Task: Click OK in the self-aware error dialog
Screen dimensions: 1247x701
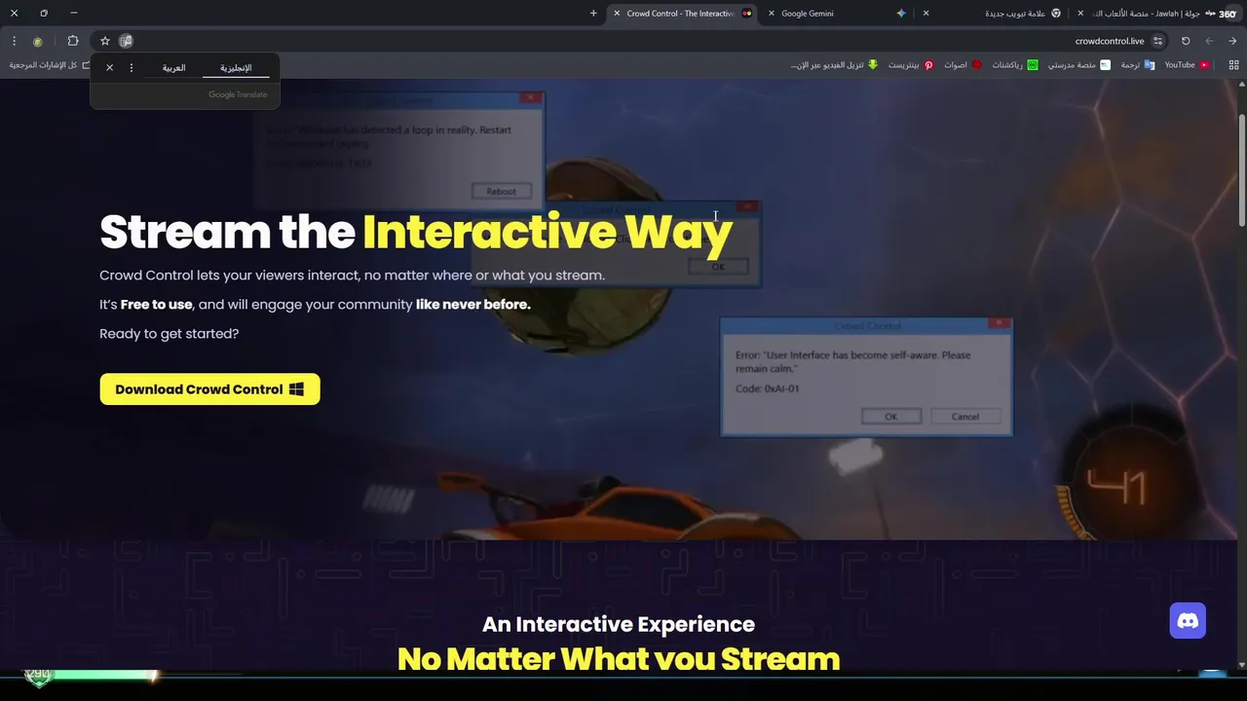Action: (890, 417)
